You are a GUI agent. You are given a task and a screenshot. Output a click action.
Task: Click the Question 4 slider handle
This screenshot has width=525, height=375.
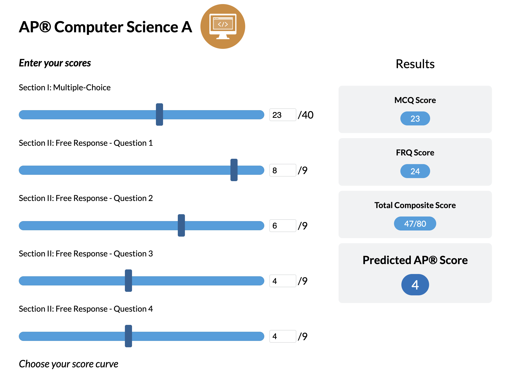tap(128, 336)
